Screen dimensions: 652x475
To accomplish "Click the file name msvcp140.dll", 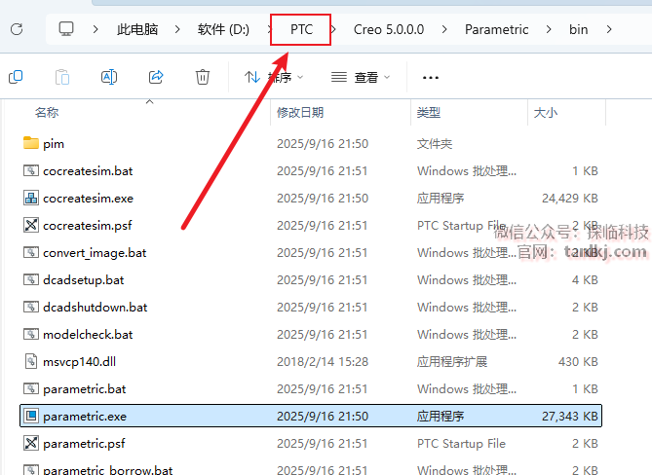I will (x=79, y=362).
